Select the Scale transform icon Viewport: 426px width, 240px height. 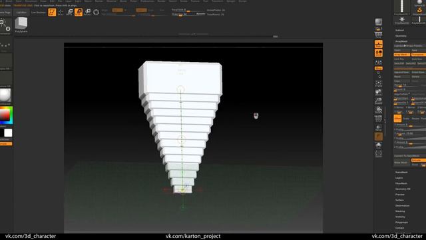point(79,12)
